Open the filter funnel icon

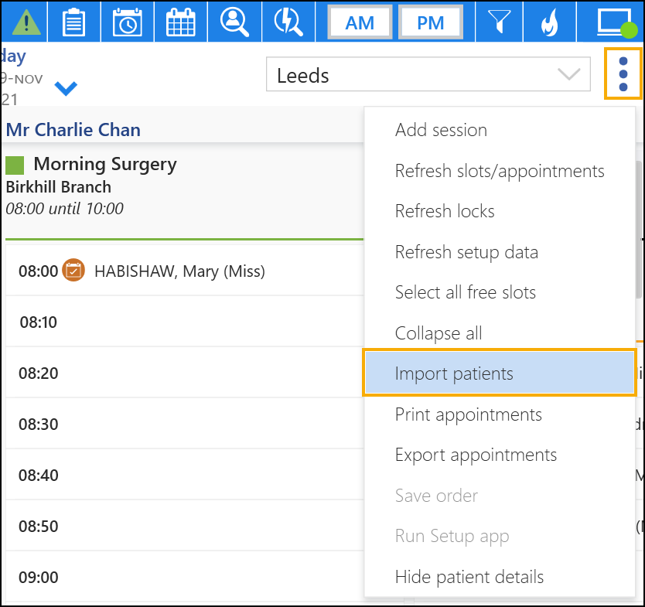[496, 22]
